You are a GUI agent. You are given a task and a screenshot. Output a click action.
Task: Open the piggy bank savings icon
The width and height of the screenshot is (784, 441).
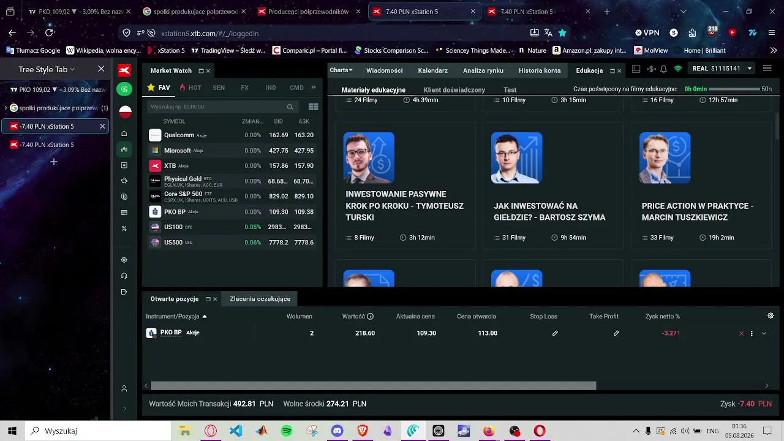pyautogui.click(x=124, y=181)
